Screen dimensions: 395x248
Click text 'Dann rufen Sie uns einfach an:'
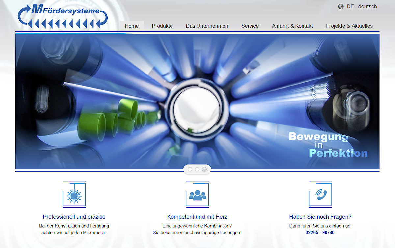[x=320, y=226]
